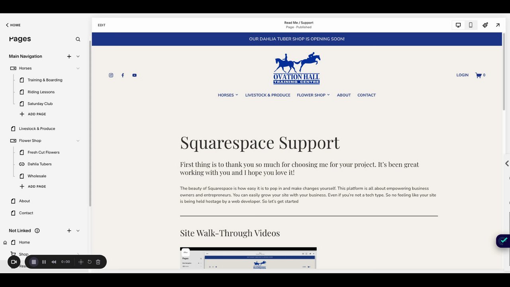The width and height of the screenshot is (510, 287).
Task: Open Fresh Cut Flowers page
Action: click(43, 152)
